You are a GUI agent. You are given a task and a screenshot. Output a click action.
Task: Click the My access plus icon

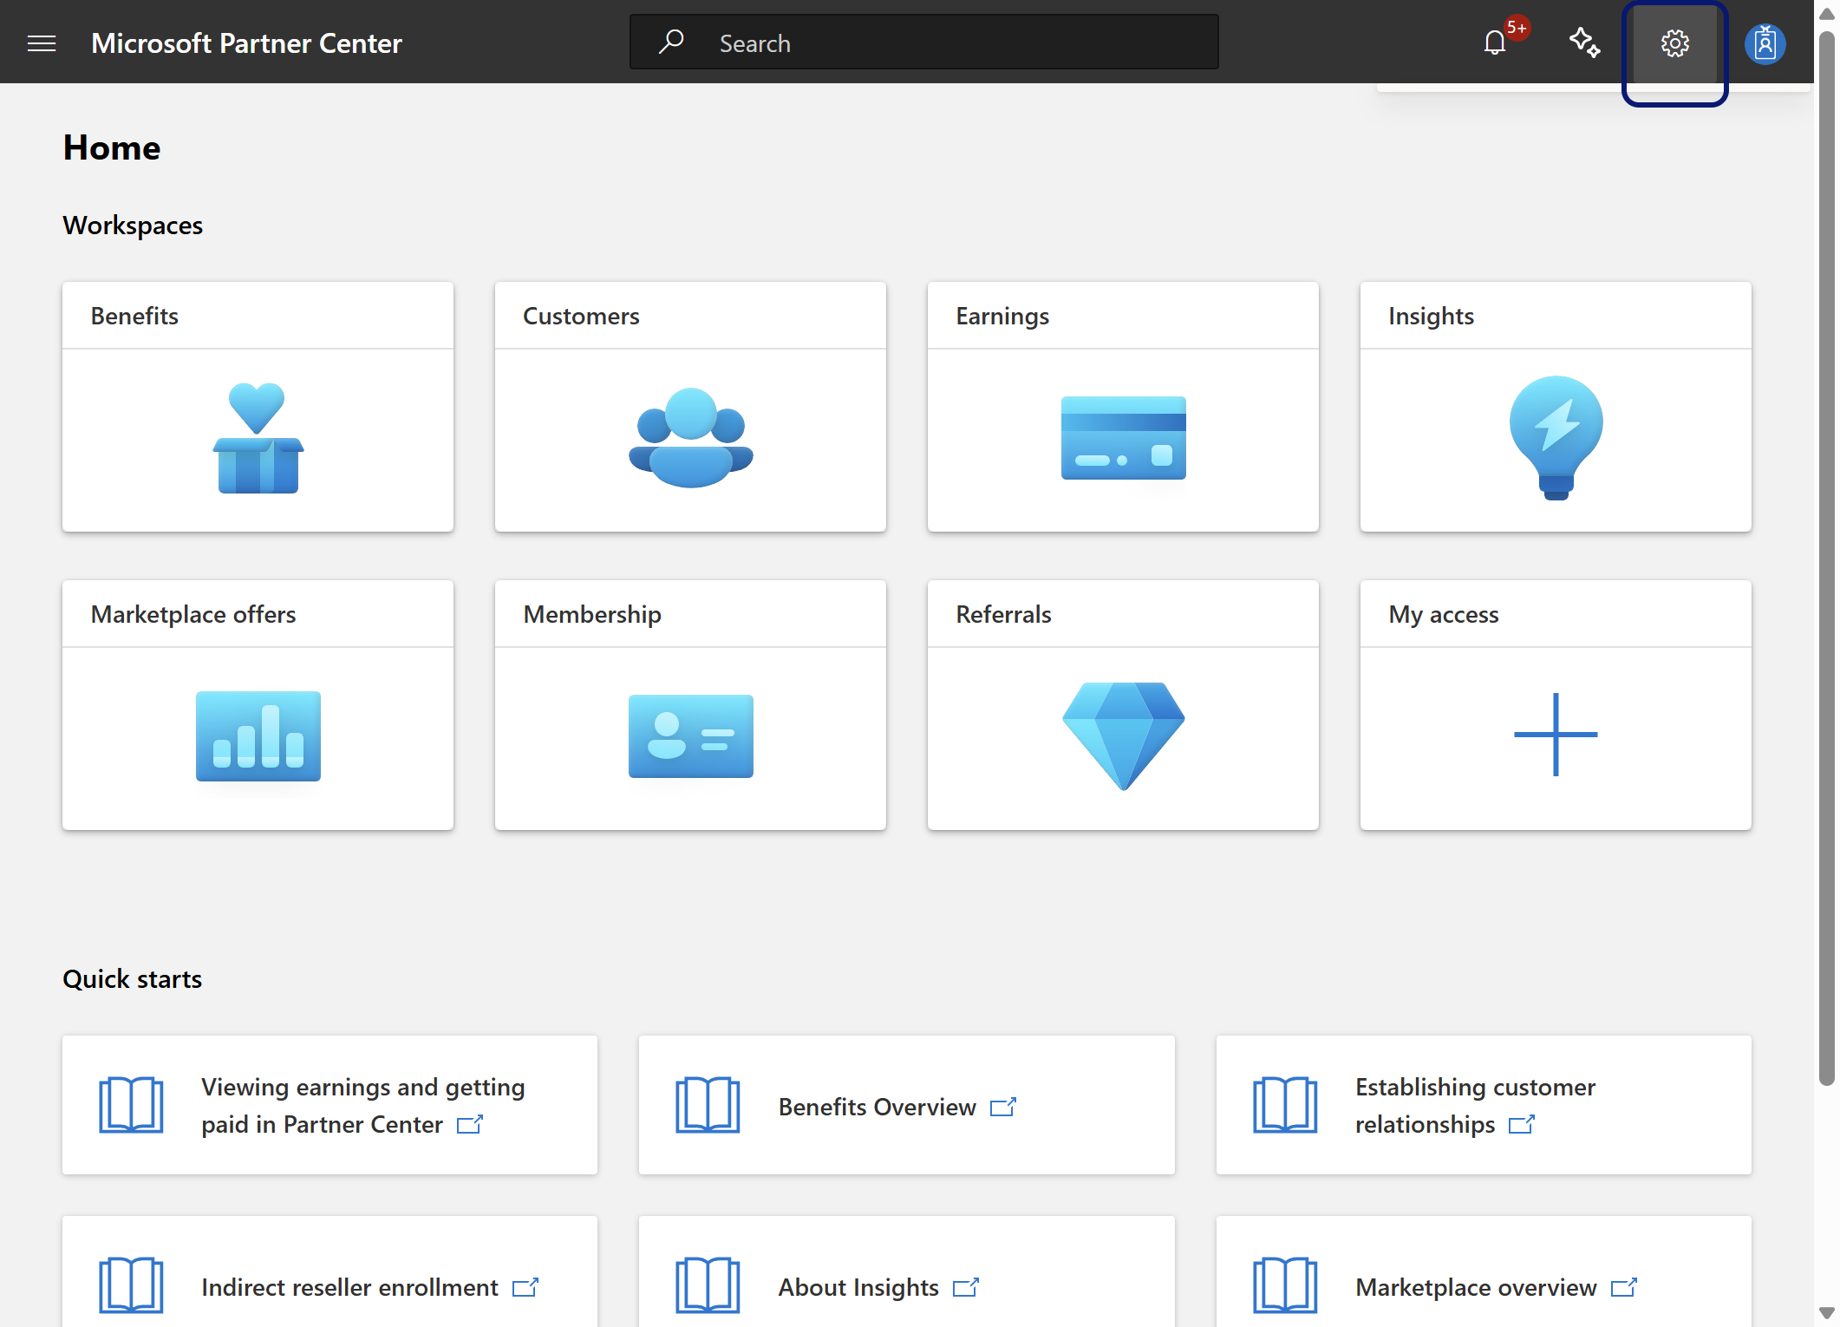[1556, 735]
